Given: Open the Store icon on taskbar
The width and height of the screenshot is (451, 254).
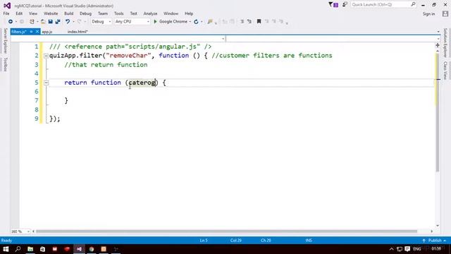Looking at the screenshot, I should [x=42, y=249].
